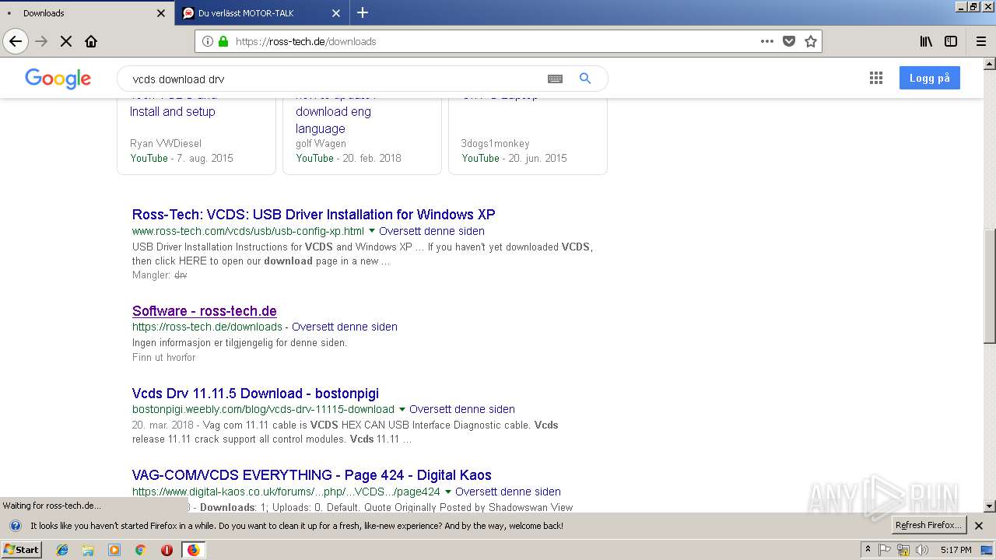Click in the Google search box
996x560 pixels.
(335, 79)
